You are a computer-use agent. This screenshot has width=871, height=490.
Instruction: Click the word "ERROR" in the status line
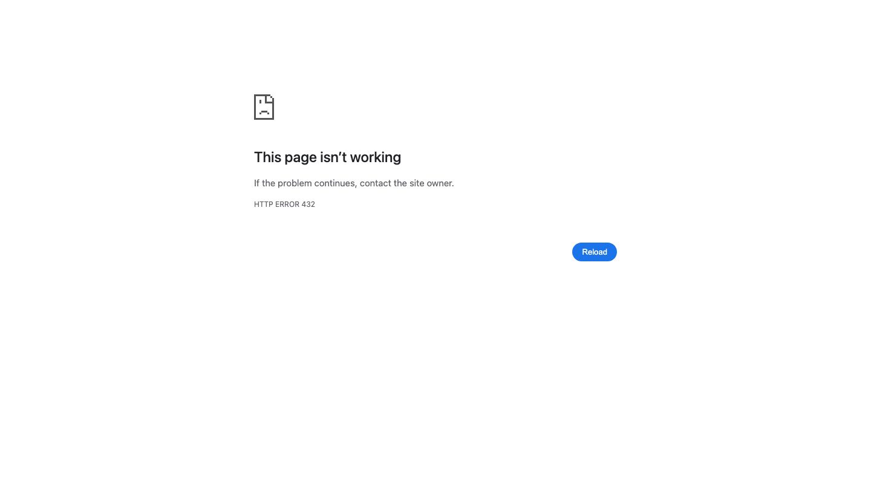(287, 204)
